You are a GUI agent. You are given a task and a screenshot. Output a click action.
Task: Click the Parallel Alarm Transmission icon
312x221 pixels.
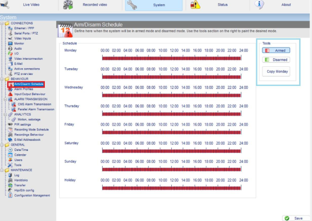[14, 109]
